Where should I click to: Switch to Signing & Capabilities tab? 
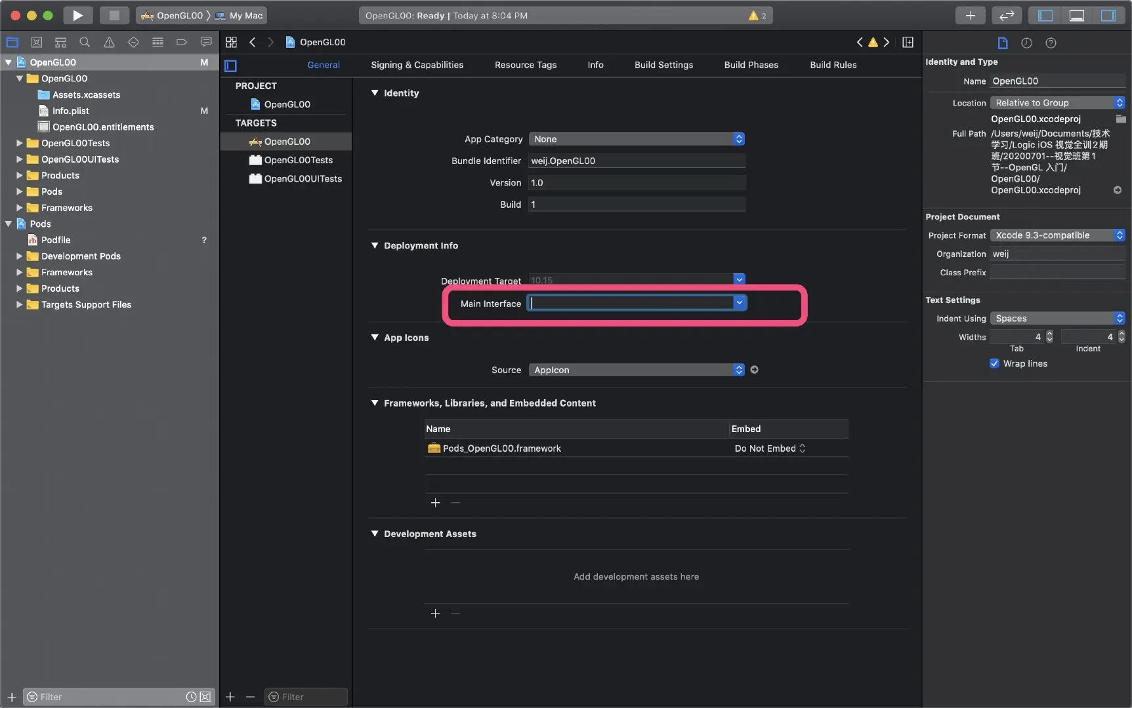click(417, 65)
